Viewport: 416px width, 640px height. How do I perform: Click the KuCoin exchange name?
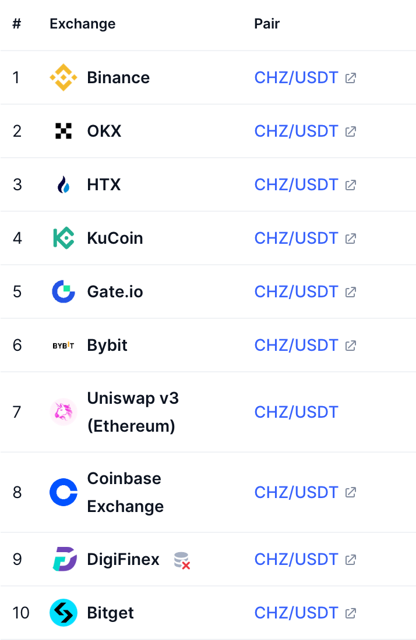115,238
